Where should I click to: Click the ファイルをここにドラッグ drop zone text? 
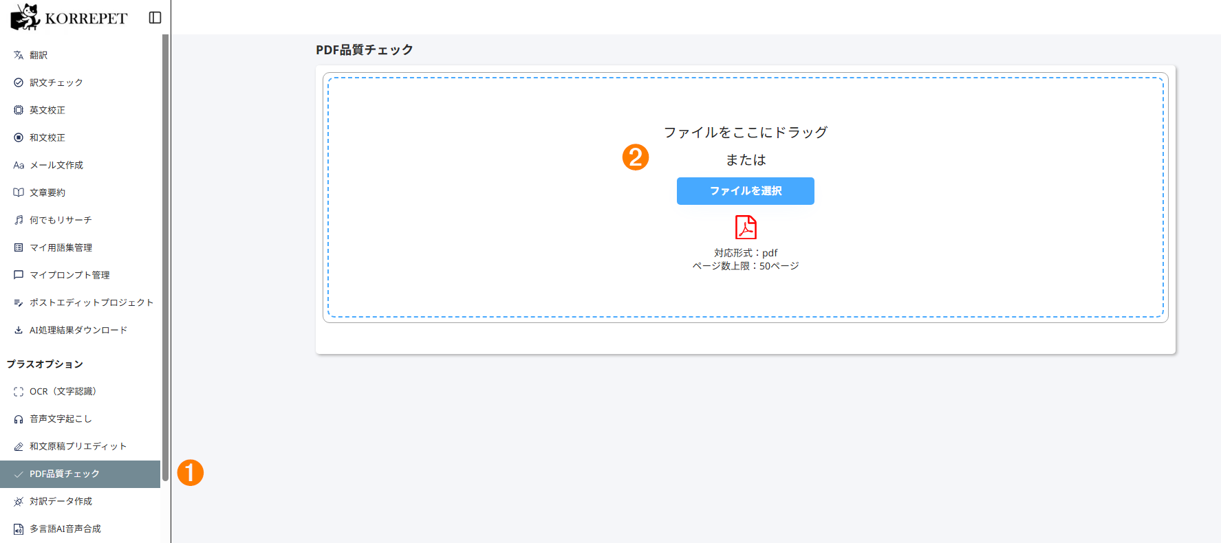point(746,132)
